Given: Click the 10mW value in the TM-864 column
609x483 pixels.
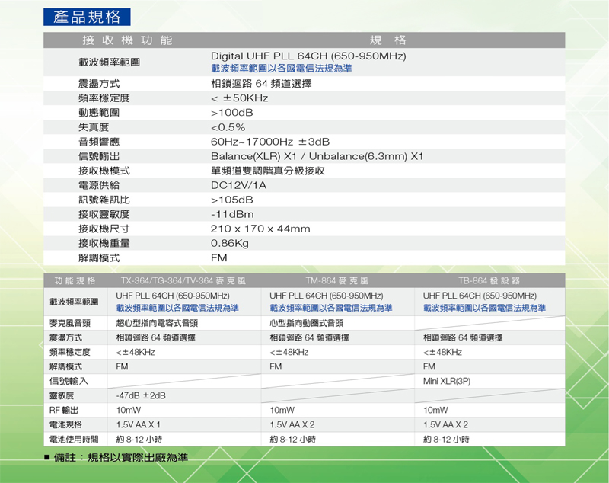Looking at the screenshot, I should tap(282, 411).
